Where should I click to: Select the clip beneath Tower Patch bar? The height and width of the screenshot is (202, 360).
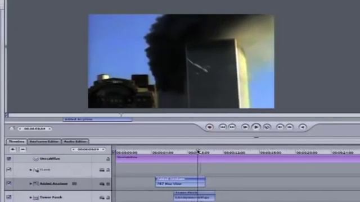coord(194,198)
